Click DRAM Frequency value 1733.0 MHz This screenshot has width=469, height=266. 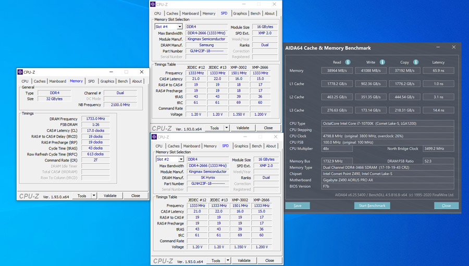point(95,118)
